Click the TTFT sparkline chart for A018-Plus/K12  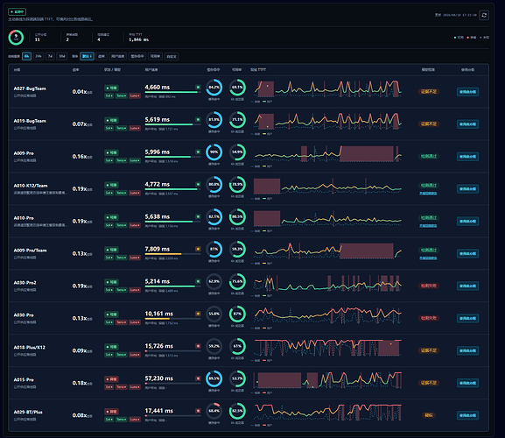click(x=327, y=348)
